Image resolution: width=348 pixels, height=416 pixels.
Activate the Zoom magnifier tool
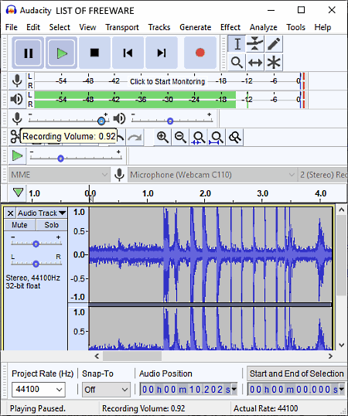coord(237,63)
